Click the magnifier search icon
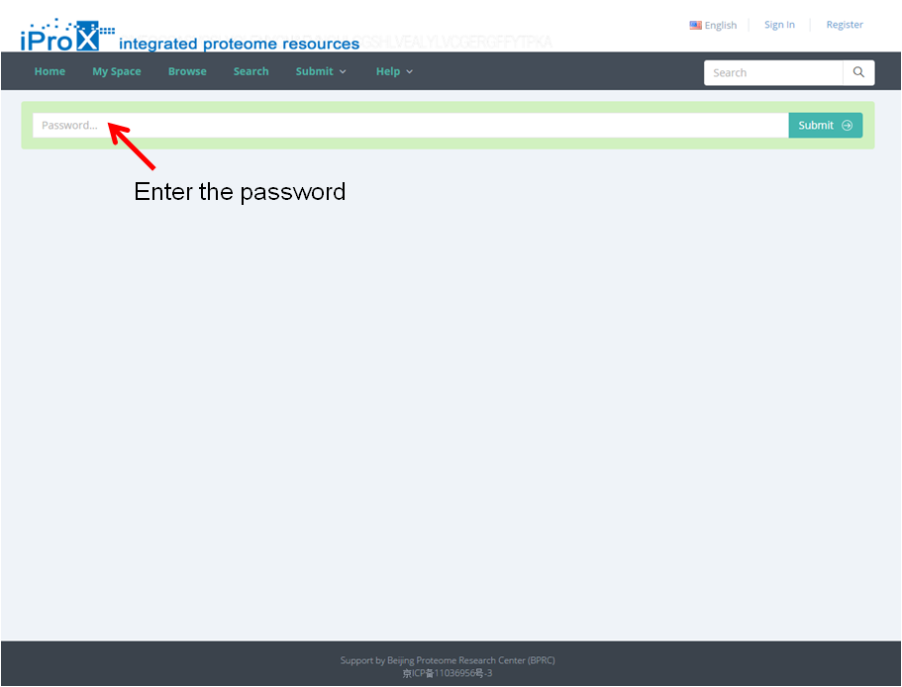 point(858,72)
